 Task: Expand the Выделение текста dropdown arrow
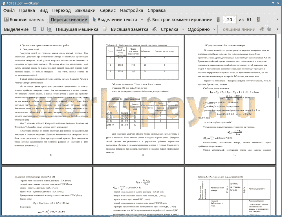[142, 20]
